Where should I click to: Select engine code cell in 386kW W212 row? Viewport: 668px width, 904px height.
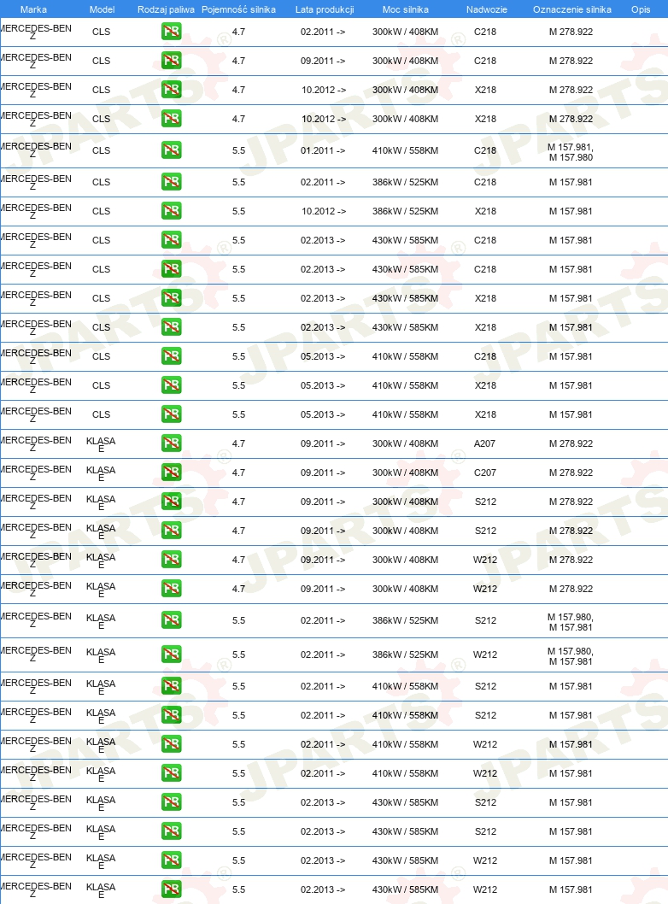(571, 656)
